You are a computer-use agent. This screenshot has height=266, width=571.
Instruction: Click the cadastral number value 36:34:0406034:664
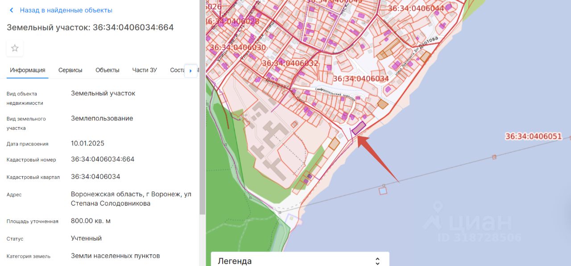(x=103, y=159)
